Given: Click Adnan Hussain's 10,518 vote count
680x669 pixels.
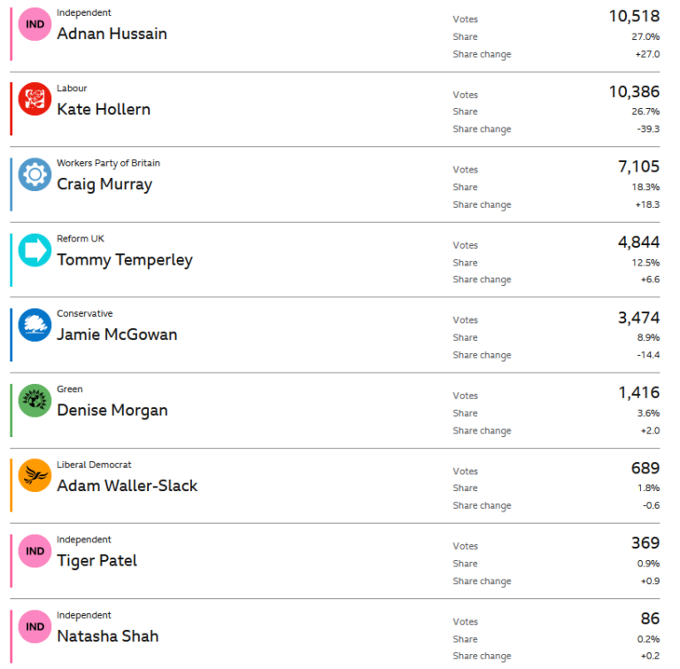Looking at the screenshot, I should (x=634, y=16).
